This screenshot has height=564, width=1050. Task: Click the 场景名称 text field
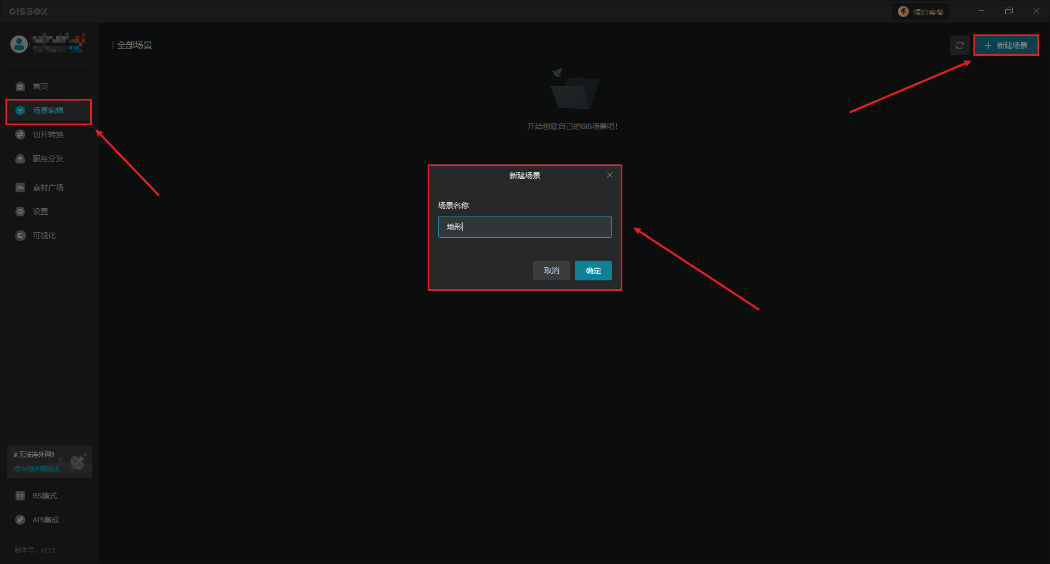tap(524, 227)
